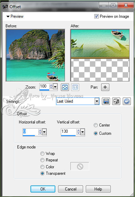Click the Before preview image
This screenshot has width=135, height=197.
(36, 55)
